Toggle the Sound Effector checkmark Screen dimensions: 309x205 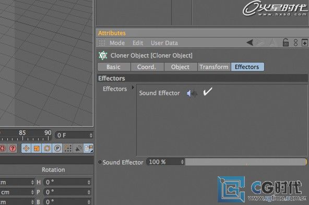click(208, 92)
